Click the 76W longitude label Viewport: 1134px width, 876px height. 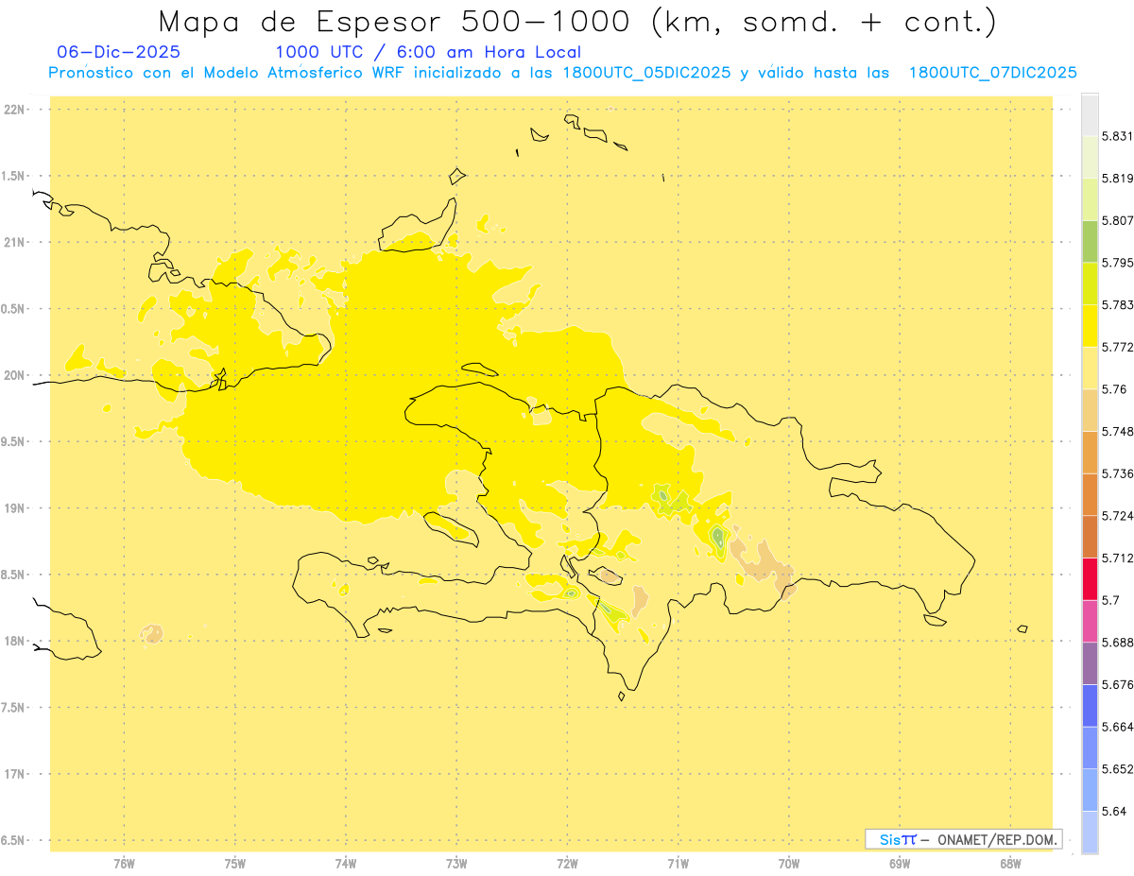[x=124, y=863]
